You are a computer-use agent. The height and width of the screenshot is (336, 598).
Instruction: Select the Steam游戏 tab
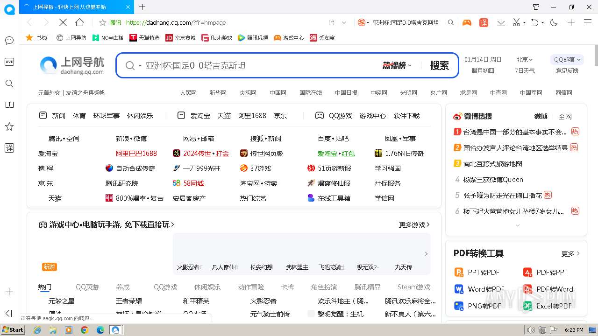point(414,287)
